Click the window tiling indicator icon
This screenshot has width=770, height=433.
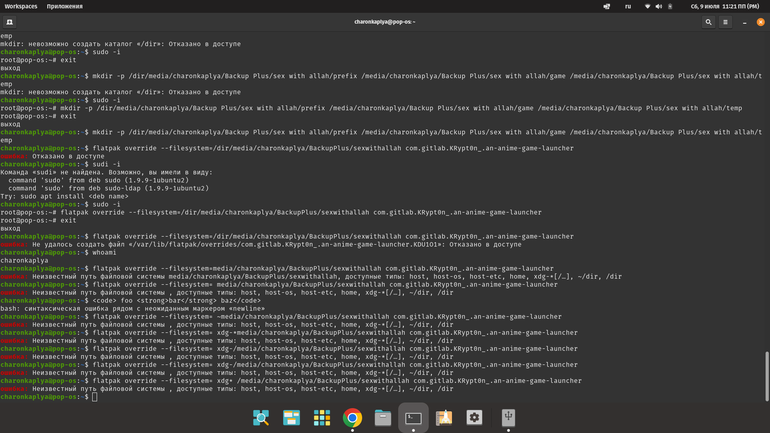(x=607, y=6)
